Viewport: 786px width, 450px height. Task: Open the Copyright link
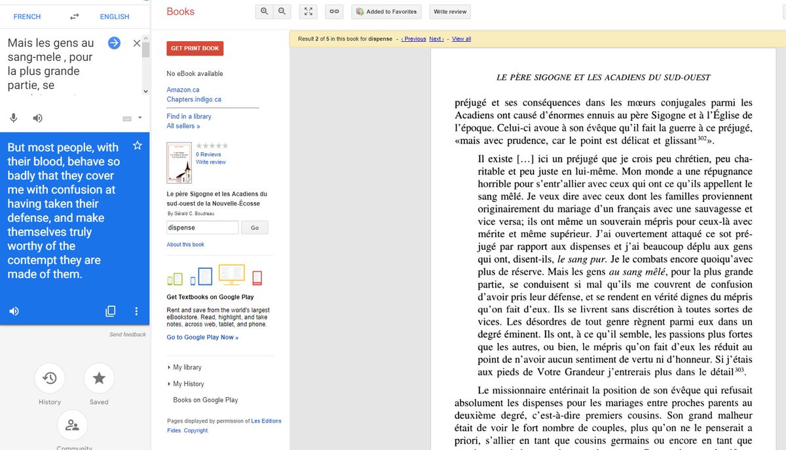point(196,430)
